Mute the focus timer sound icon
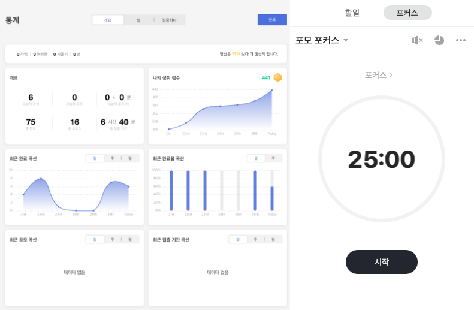The image size is (474, 310). click(417, 40)
